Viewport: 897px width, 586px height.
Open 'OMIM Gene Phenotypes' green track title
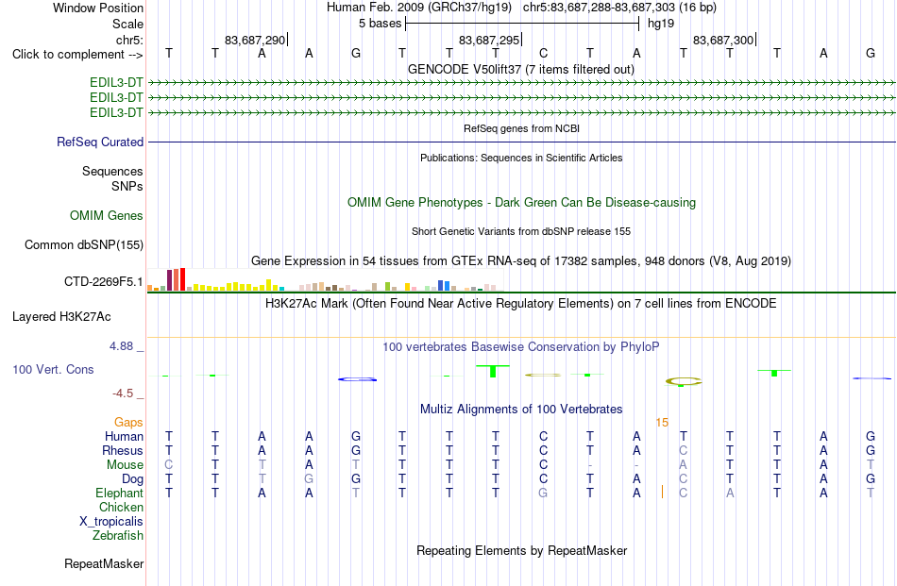click(x=521, y=202)
